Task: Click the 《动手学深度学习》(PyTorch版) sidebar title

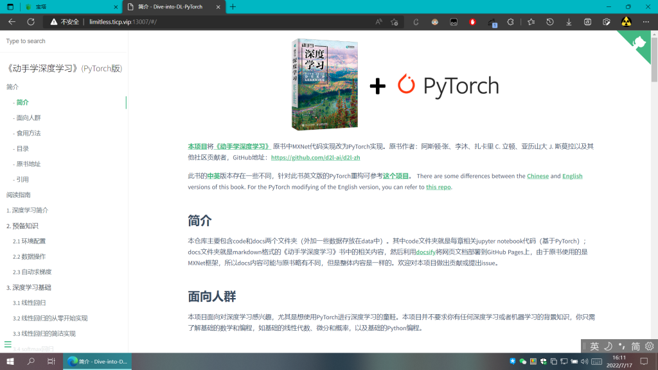Action: point(64,68)
